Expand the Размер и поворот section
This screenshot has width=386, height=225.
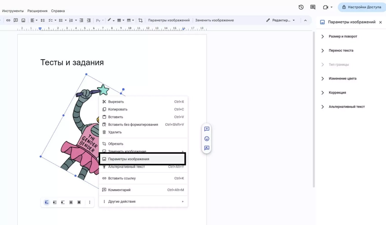click(x=343, y=37)
